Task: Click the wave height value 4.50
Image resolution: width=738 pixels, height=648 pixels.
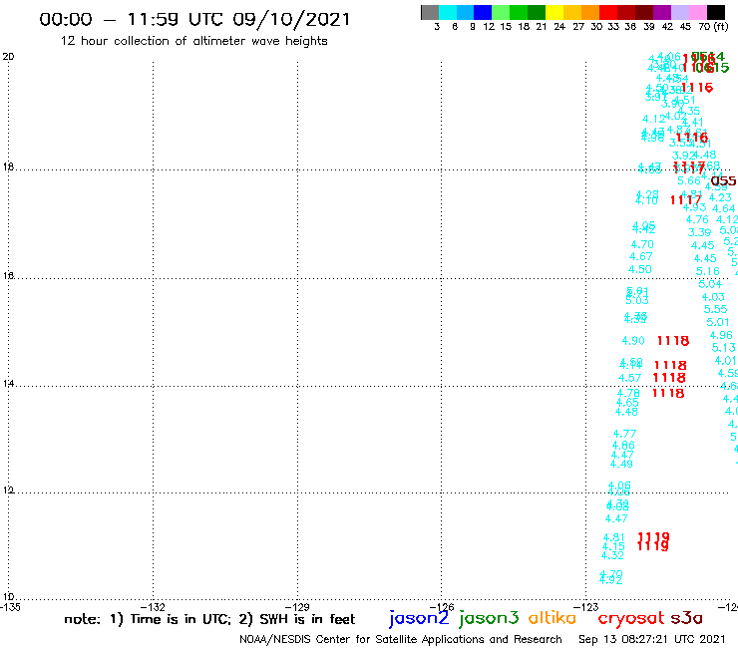Action: (x=640, y=269)
